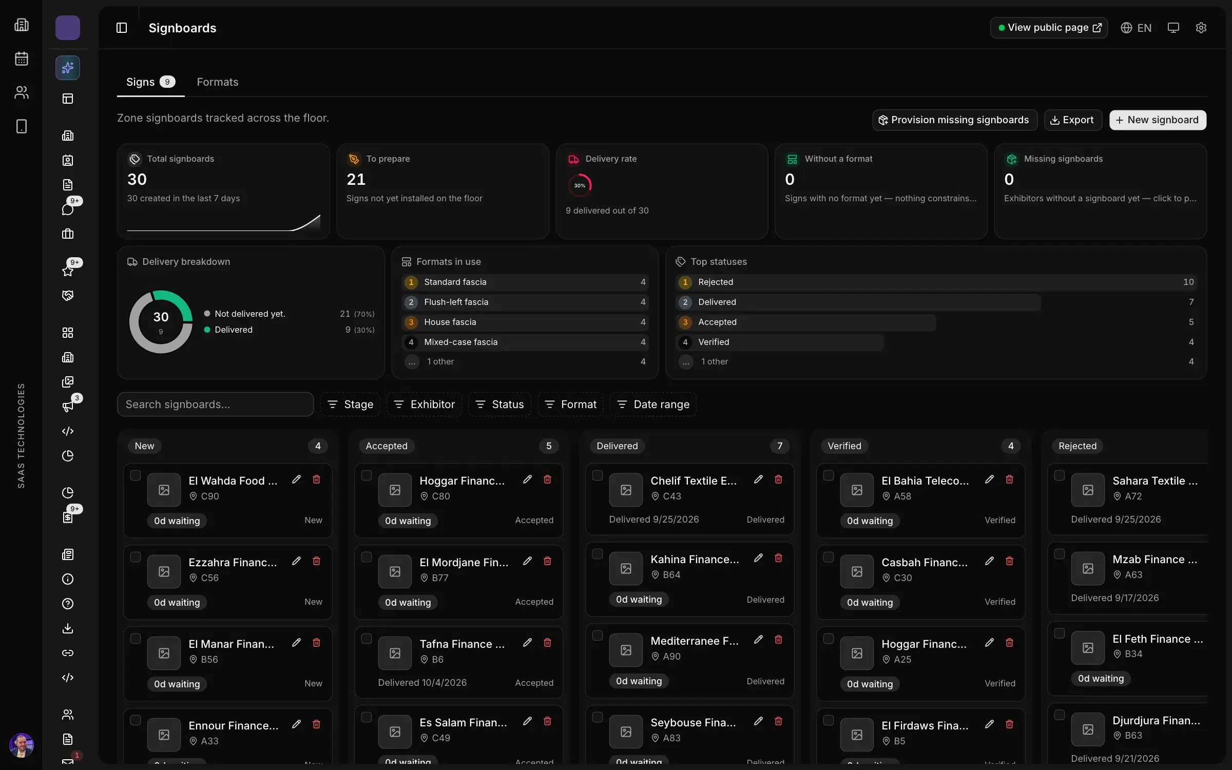Screen dimensions: 1232x770
Task: Open the settings gear icon
Action: (x=1201, y=28)
